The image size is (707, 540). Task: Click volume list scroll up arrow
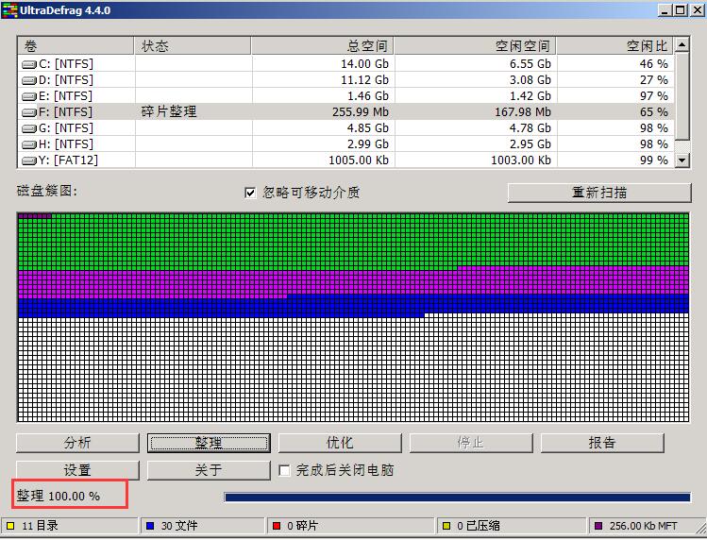point(682,44)
